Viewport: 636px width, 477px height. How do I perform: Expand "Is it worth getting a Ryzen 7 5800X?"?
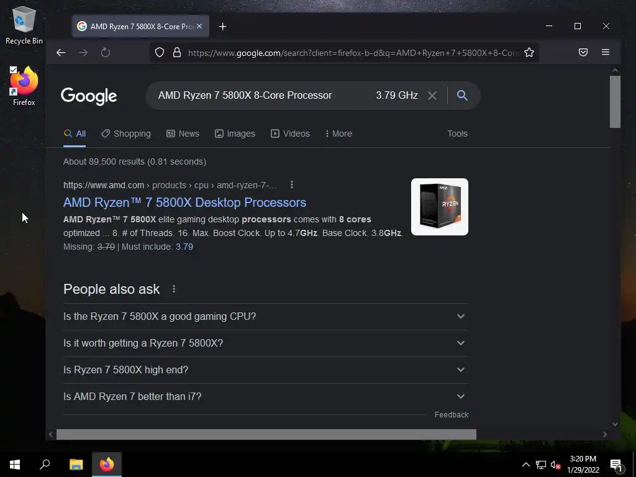tap(266, 343)
